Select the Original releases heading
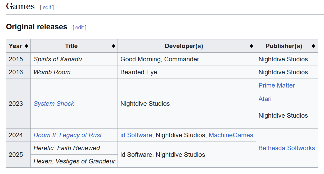324x174 pixels. (37, 27)
